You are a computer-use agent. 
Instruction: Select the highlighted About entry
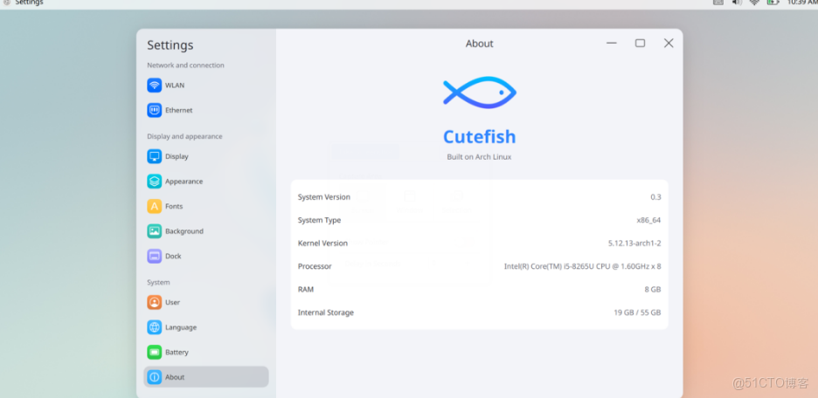(206, 377)
